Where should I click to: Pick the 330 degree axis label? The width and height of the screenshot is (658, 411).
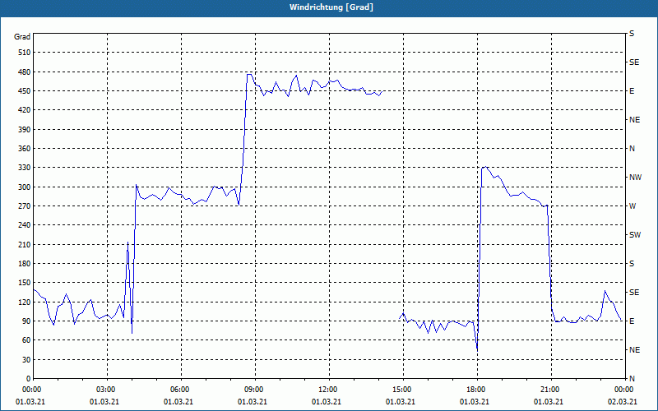[25, 168]
